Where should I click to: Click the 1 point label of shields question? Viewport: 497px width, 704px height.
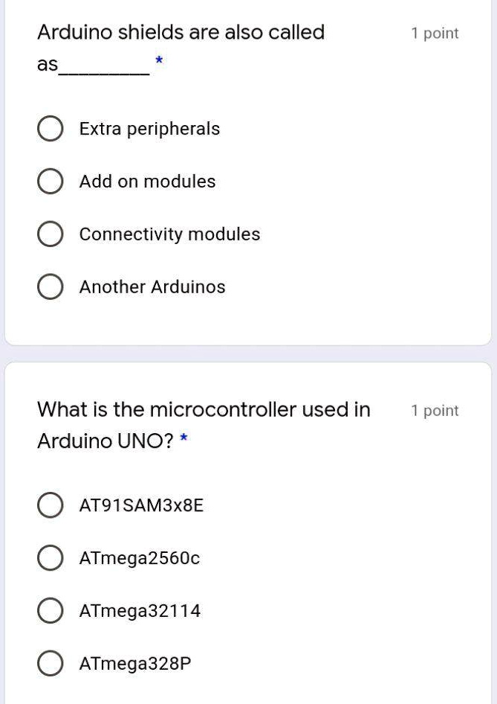(435, 33)
